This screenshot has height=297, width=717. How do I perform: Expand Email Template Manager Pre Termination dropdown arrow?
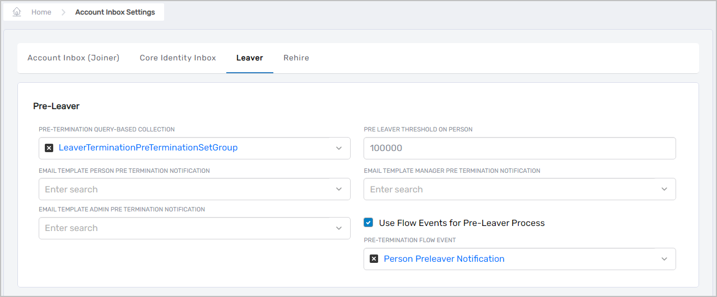664,189
